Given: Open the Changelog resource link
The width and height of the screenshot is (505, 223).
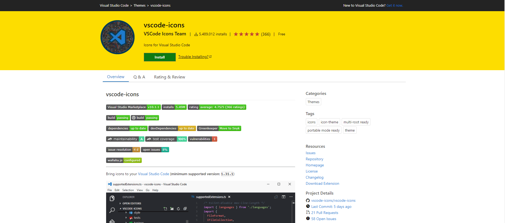Looking at the screenshot, I should coord(315,177).
